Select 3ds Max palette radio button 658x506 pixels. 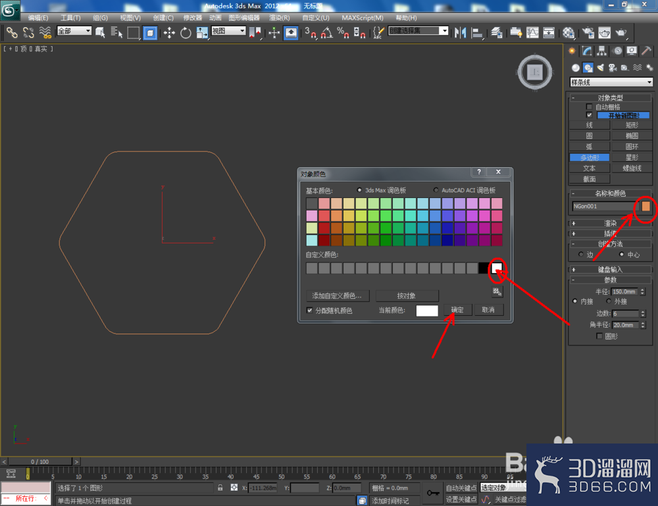(x=359, y=190)
